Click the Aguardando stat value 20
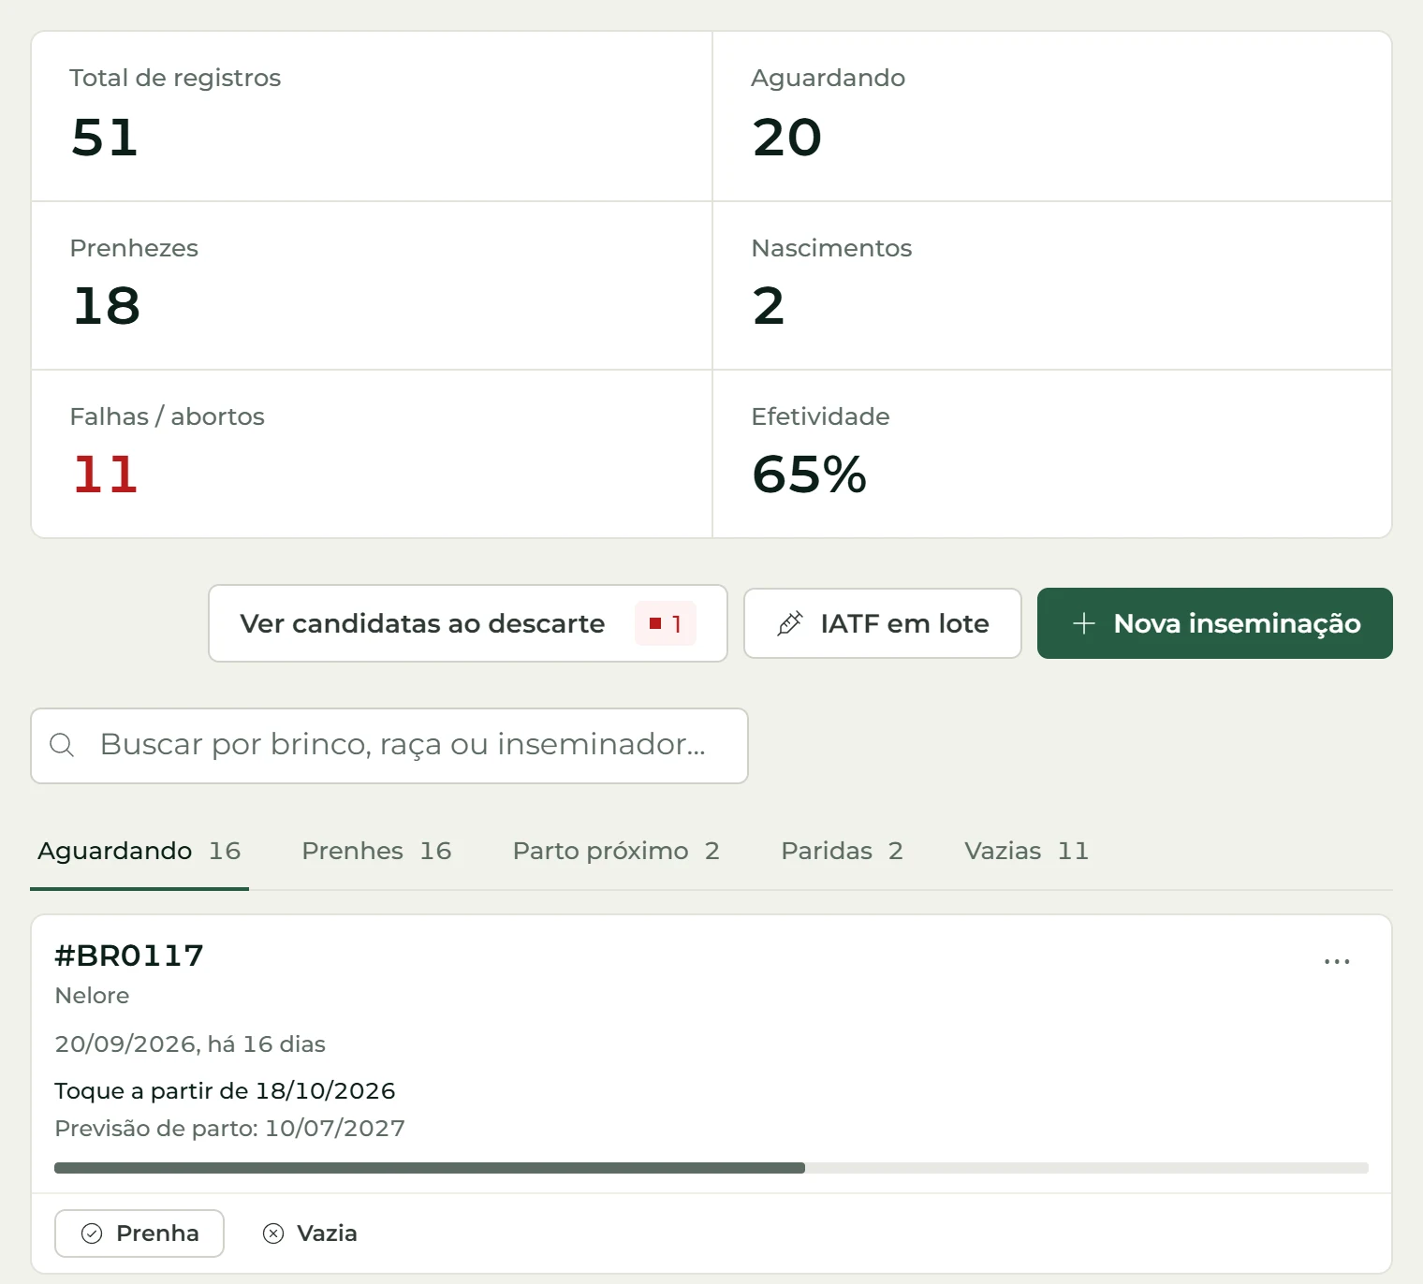This screenshot has width=1423, height=1284. click(787, 138)
